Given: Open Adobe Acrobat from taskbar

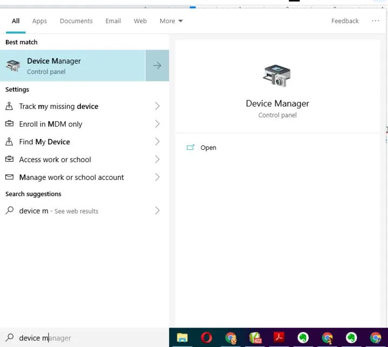Looking at the screenshot, I should (279, 338).
